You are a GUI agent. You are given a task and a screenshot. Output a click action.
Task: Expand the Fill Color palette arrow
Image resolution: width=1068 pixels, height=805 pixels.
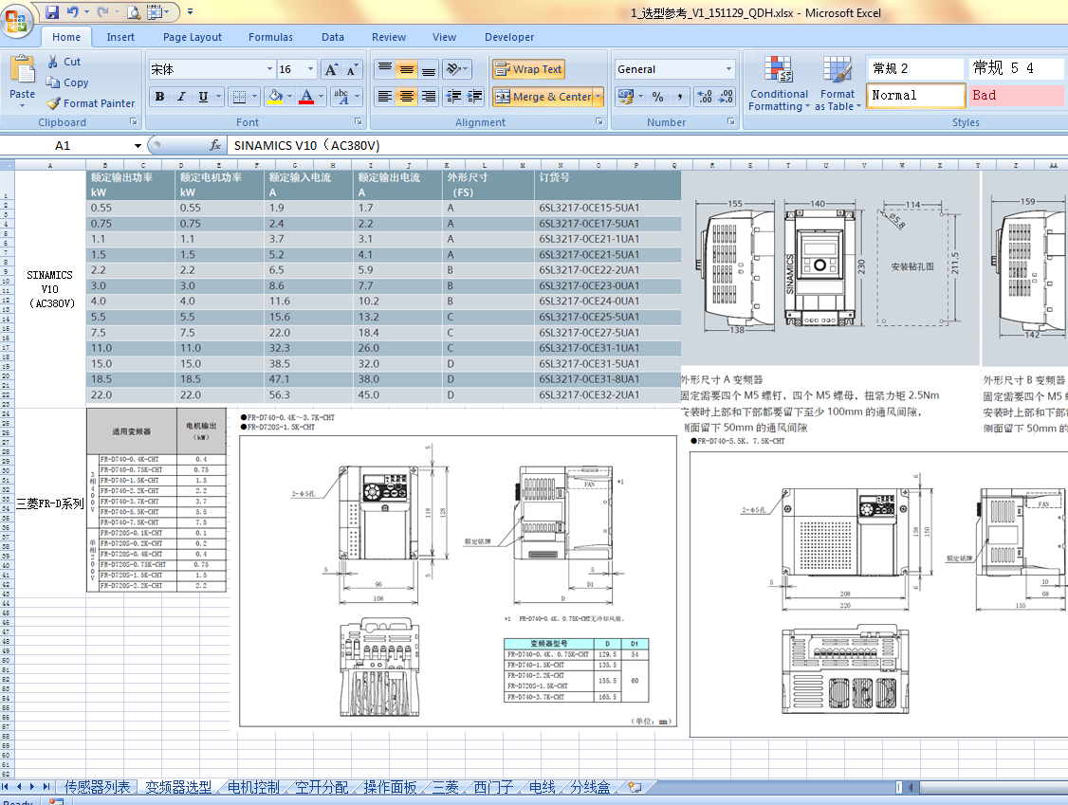[x=289, y=97]
